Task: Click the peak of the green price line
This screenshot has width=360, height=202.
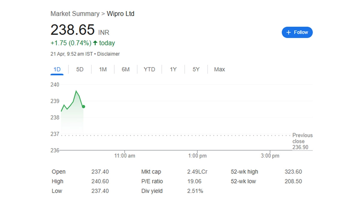Action: pyautogui.click(x=76, y=91)
